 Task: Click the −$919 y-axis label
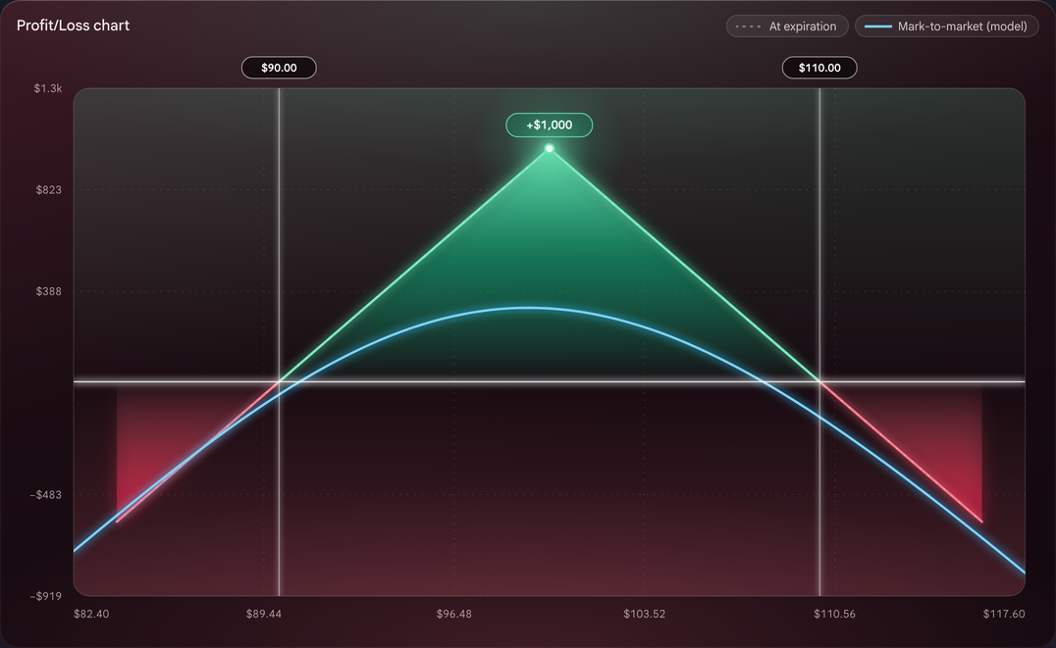pyautogui.click(x=46, y=596)
